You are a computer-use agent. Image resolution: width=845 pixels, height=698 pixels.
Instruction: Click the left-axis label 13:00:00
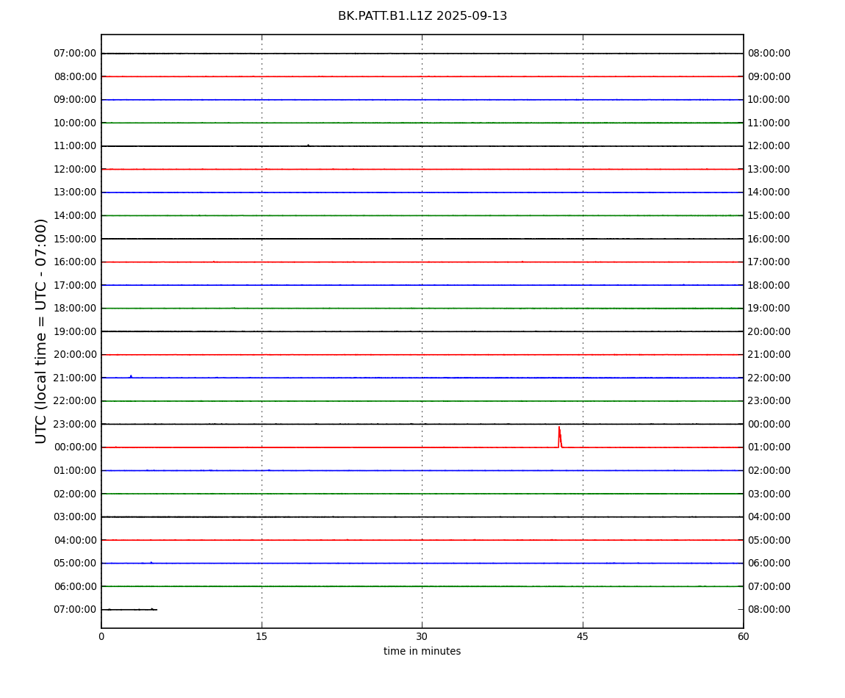75,193
